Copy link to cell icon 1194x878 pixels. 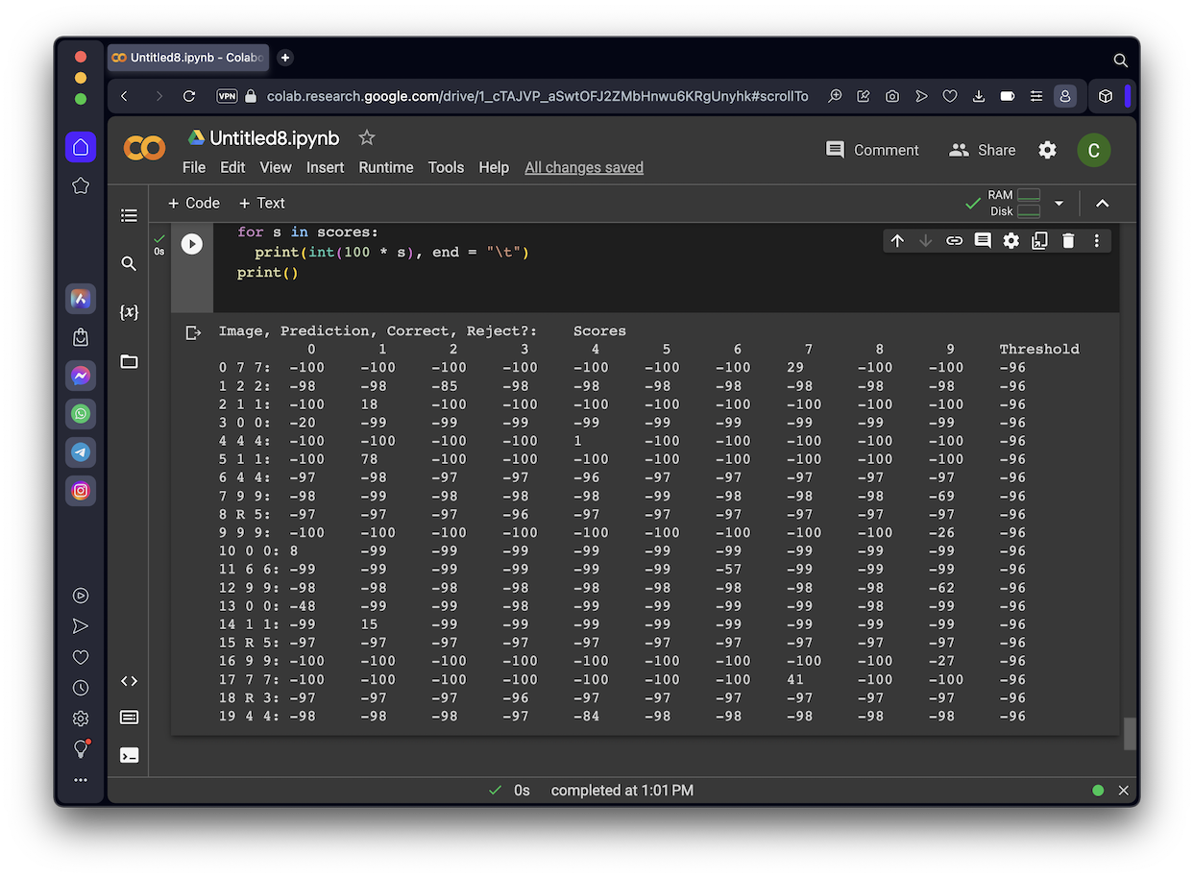(x=954, y=241)
